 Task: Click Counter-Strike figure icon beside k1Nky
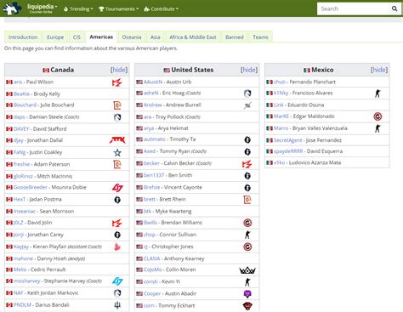tap(377, 94)
